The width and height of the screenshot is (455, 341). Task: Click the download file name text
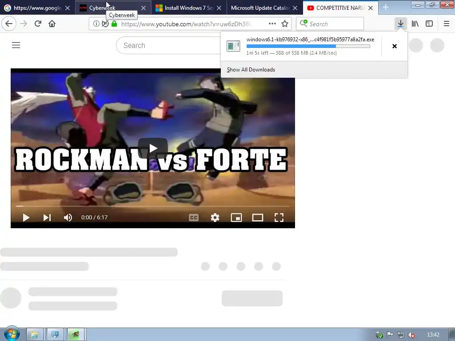(310, 40)
